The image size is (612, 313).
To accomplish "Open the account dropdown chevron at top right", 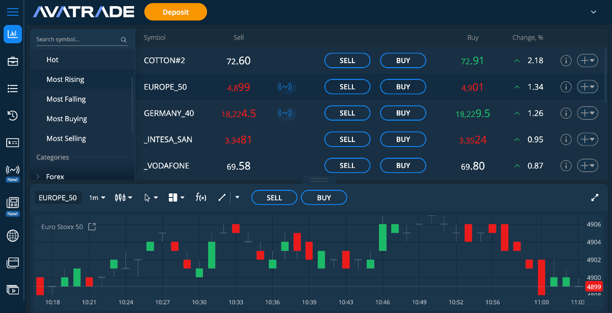I will point(593,12).
